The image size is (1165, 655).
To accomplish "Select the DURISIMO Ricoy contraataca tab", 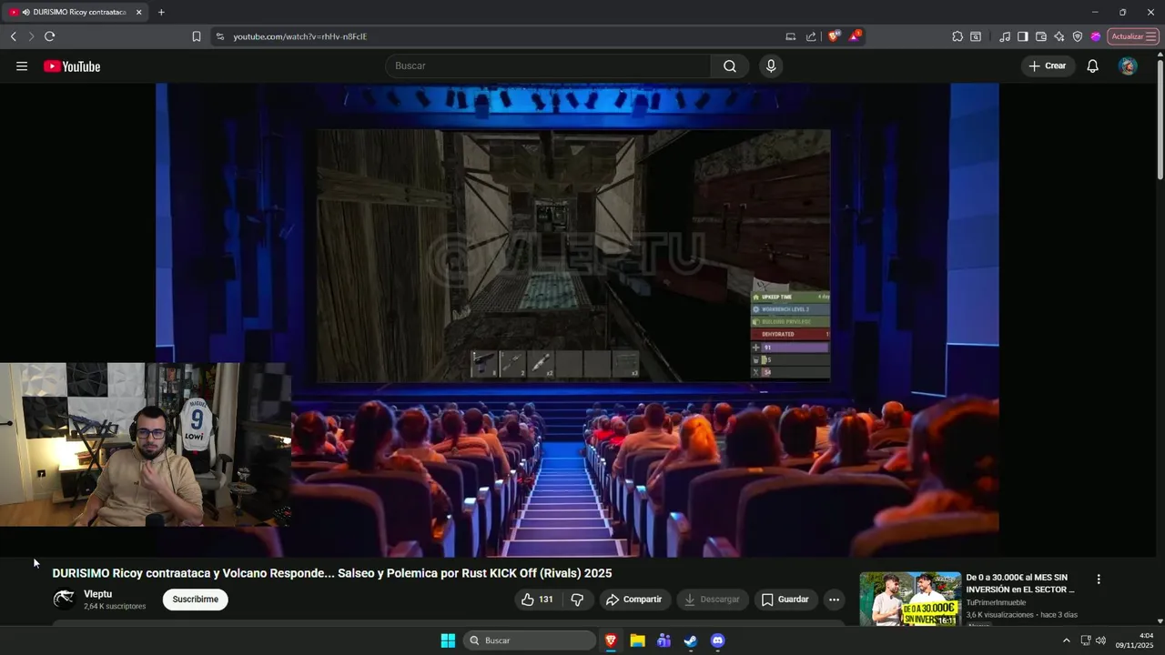I will tap(75, 12).
